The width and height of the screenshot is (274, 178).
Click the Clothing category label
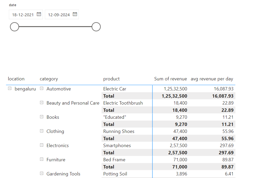(x=55, y=131)
